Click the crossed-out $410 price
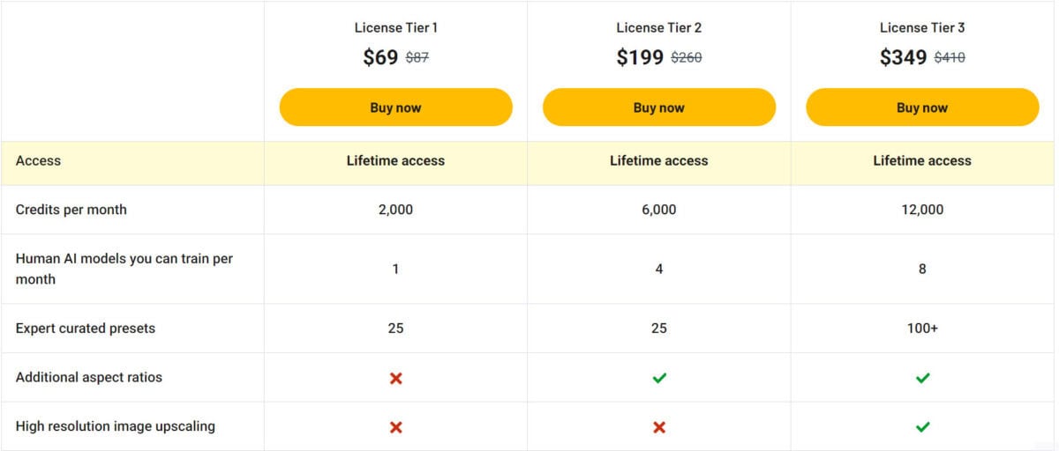Viewport: 1059px width, 451px height. click(x=950, y=58)
